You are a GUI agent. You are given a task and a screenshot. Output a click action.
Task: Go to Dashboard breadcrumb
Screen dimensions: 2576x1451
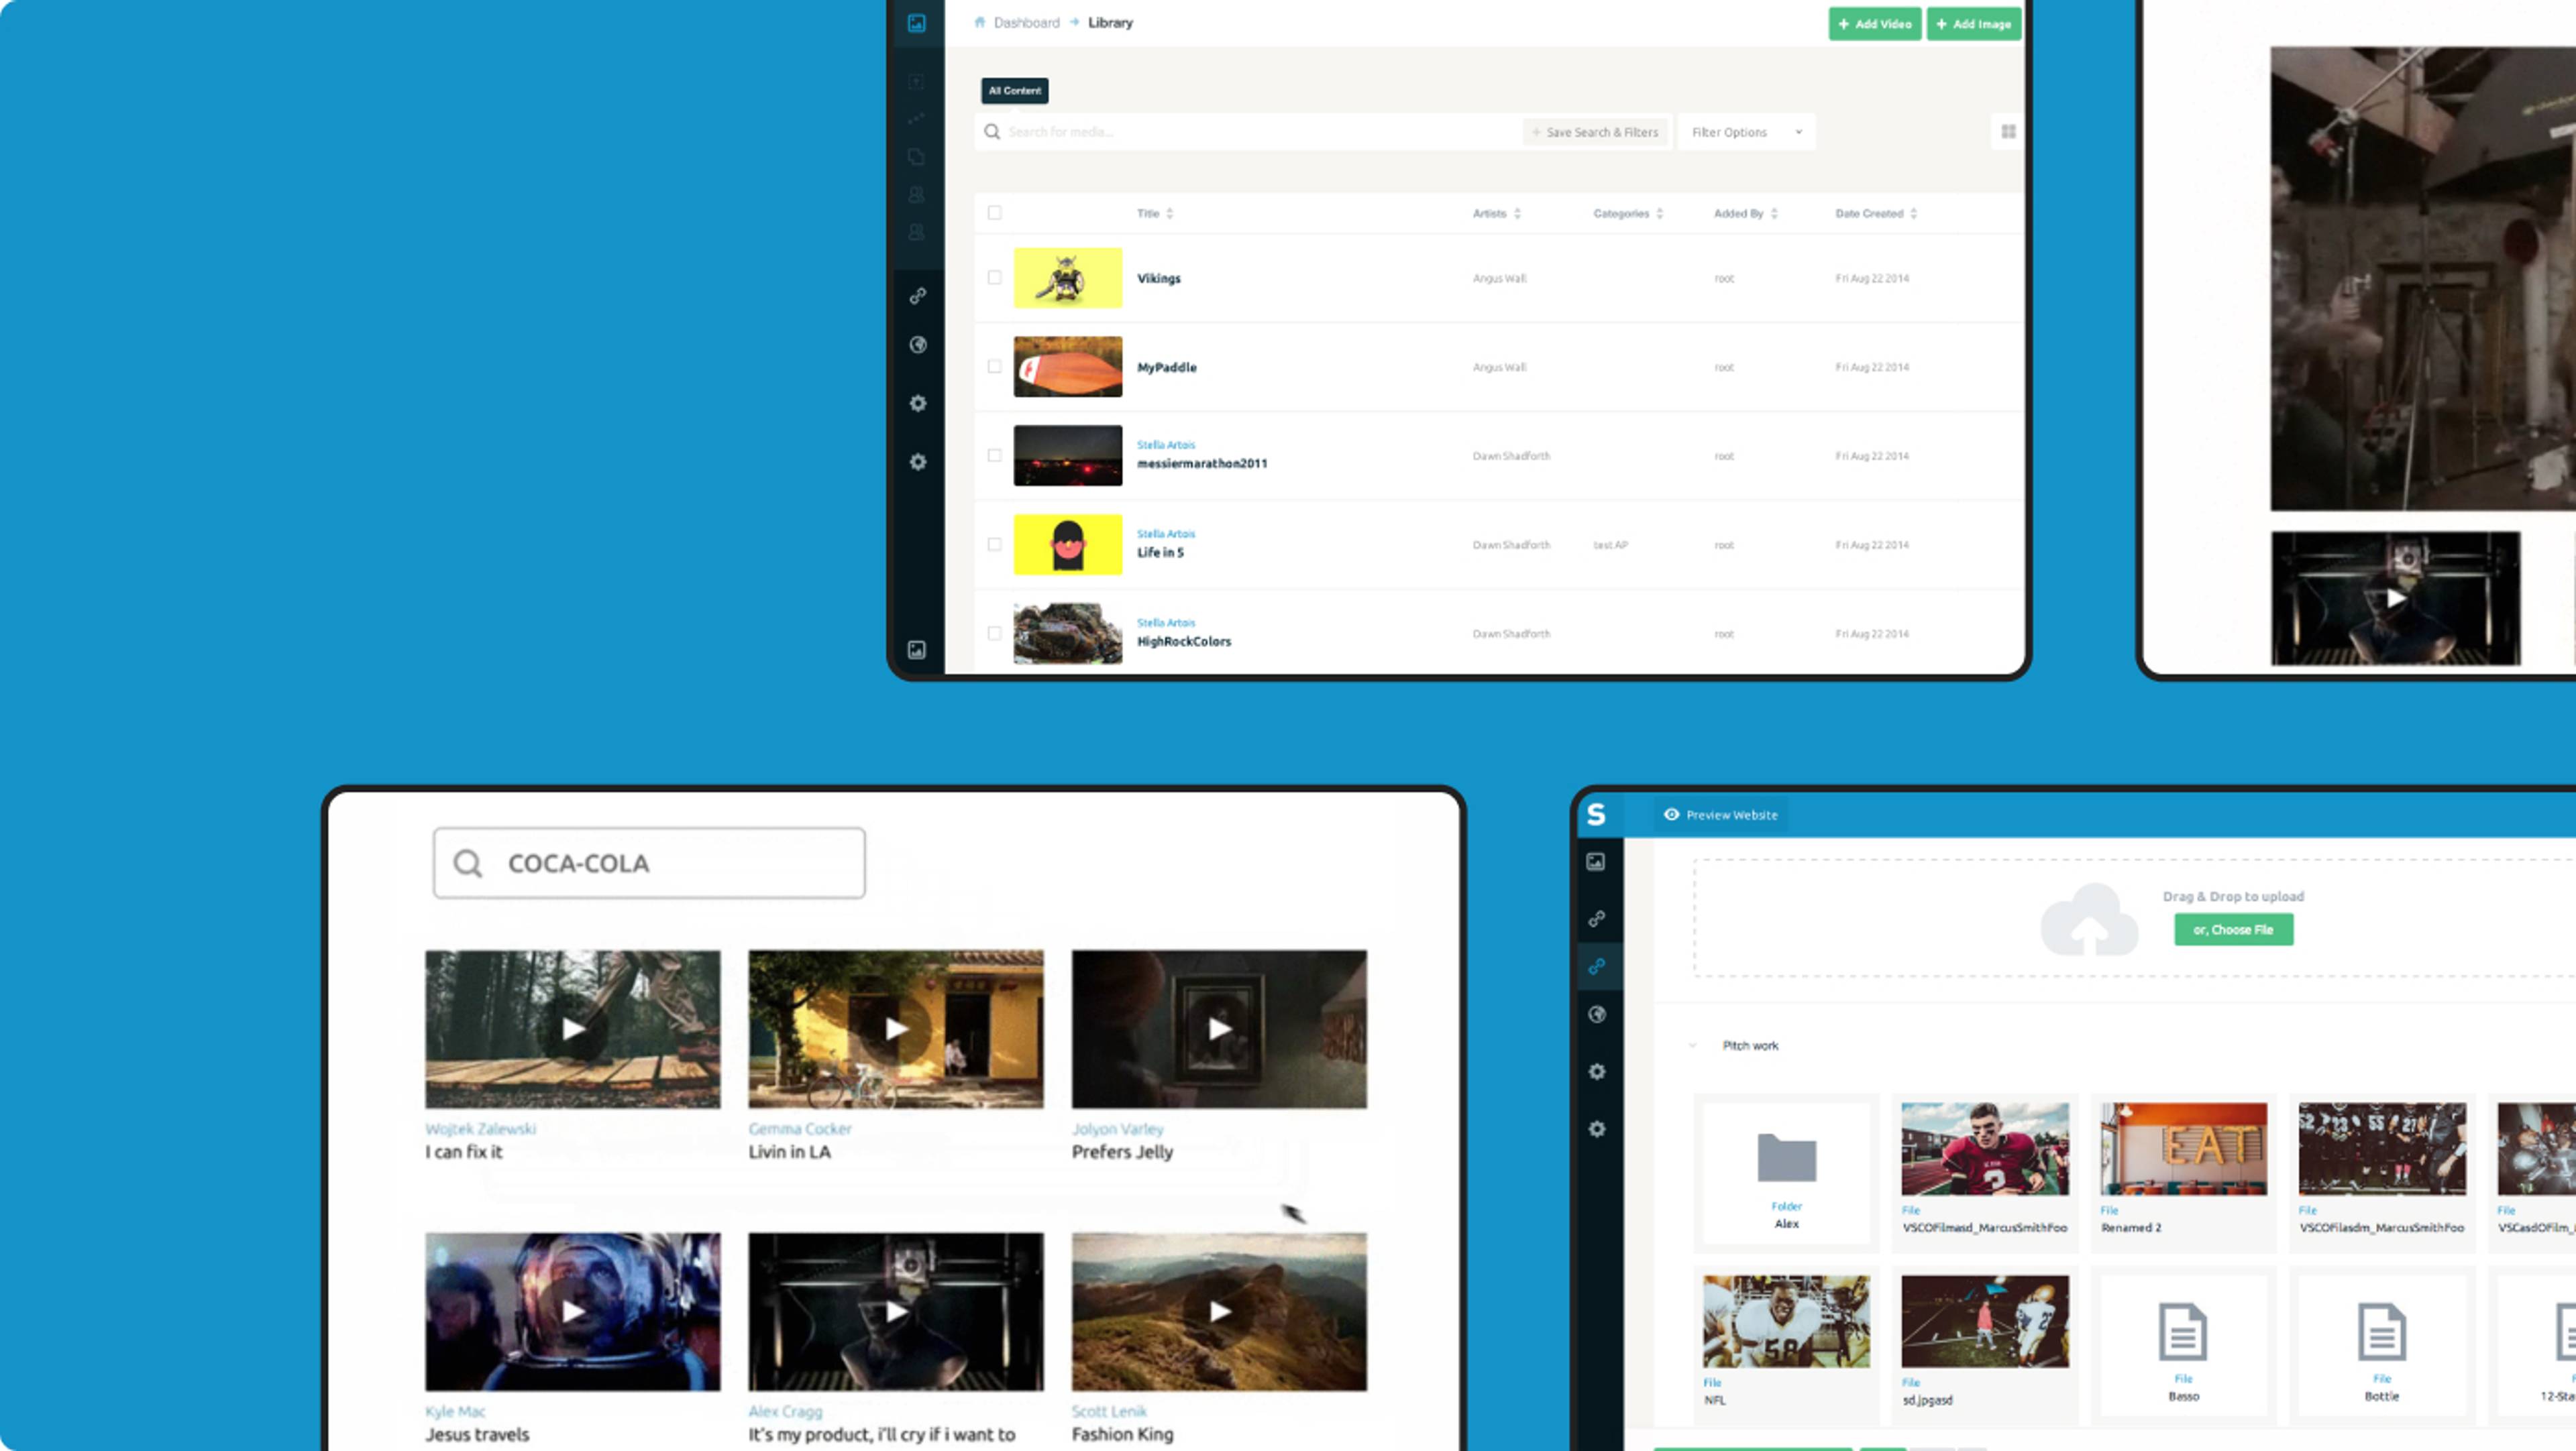1026,23
